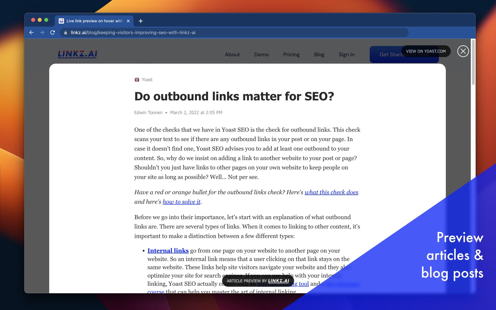Click the View on Yoast.com button
Viewport: 496px width, 310px height.
pyautogui.click(x=426, y=51)
